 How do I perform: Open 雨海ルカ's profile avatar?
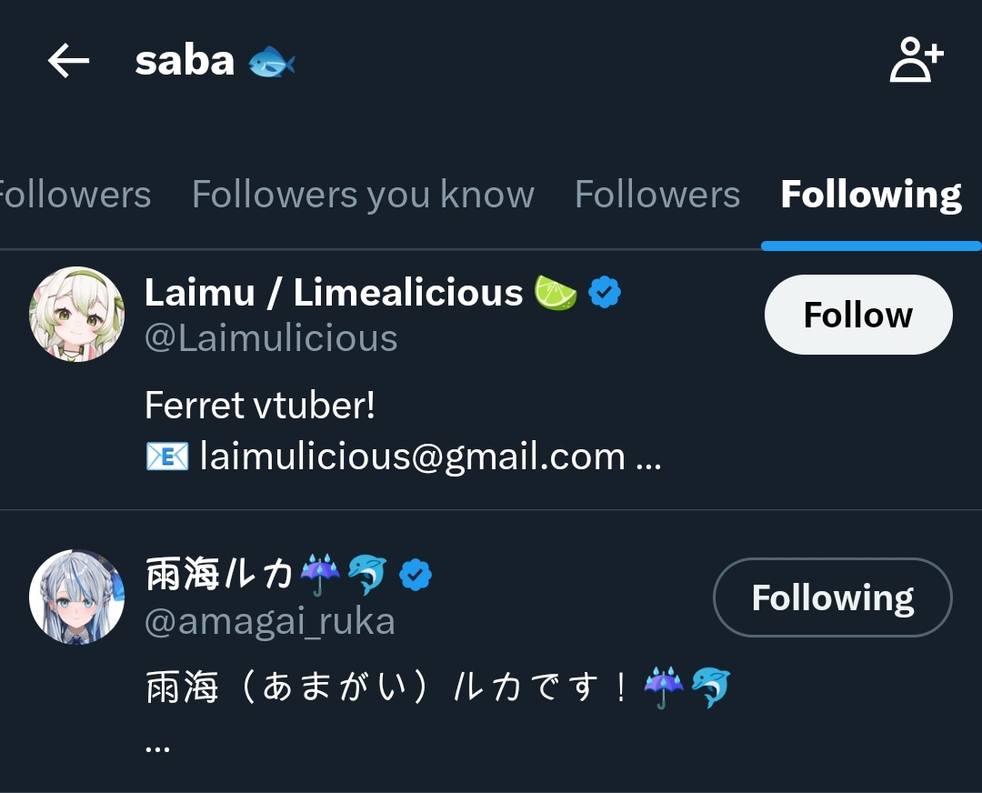(x=76, y=597)
